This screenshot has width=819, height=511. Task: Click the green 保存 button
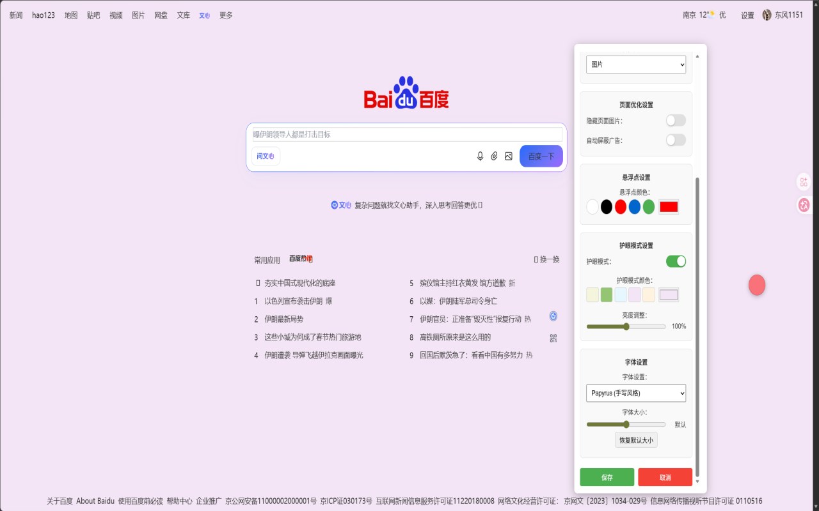(607, 477)
